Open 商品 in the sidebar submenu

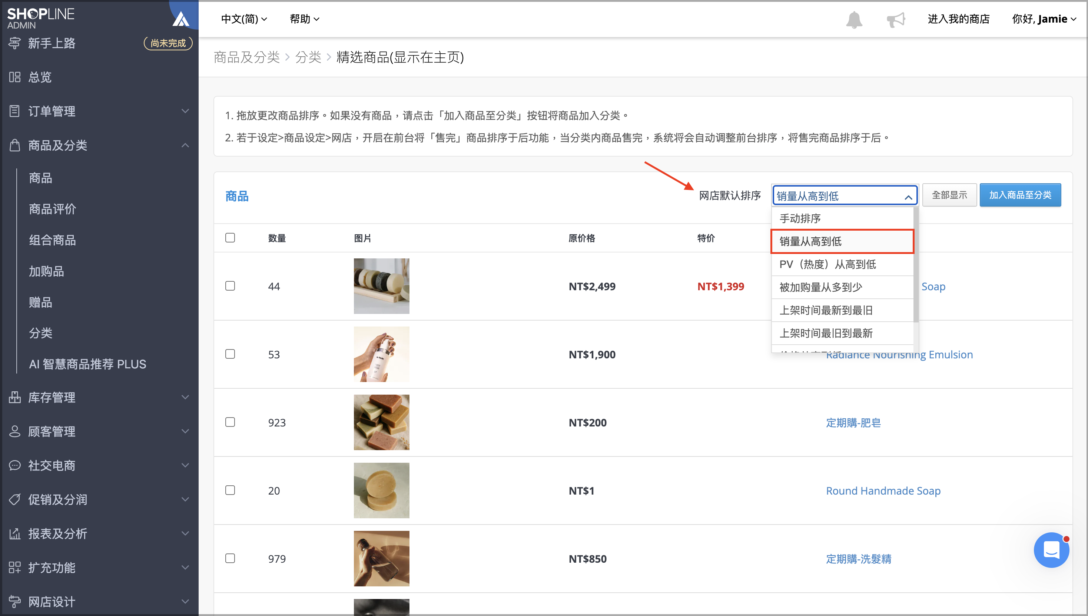click(41, 178)
